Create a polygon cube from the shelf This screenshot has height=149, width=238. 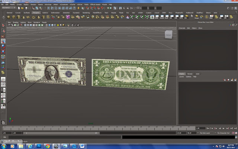[14, 17]
